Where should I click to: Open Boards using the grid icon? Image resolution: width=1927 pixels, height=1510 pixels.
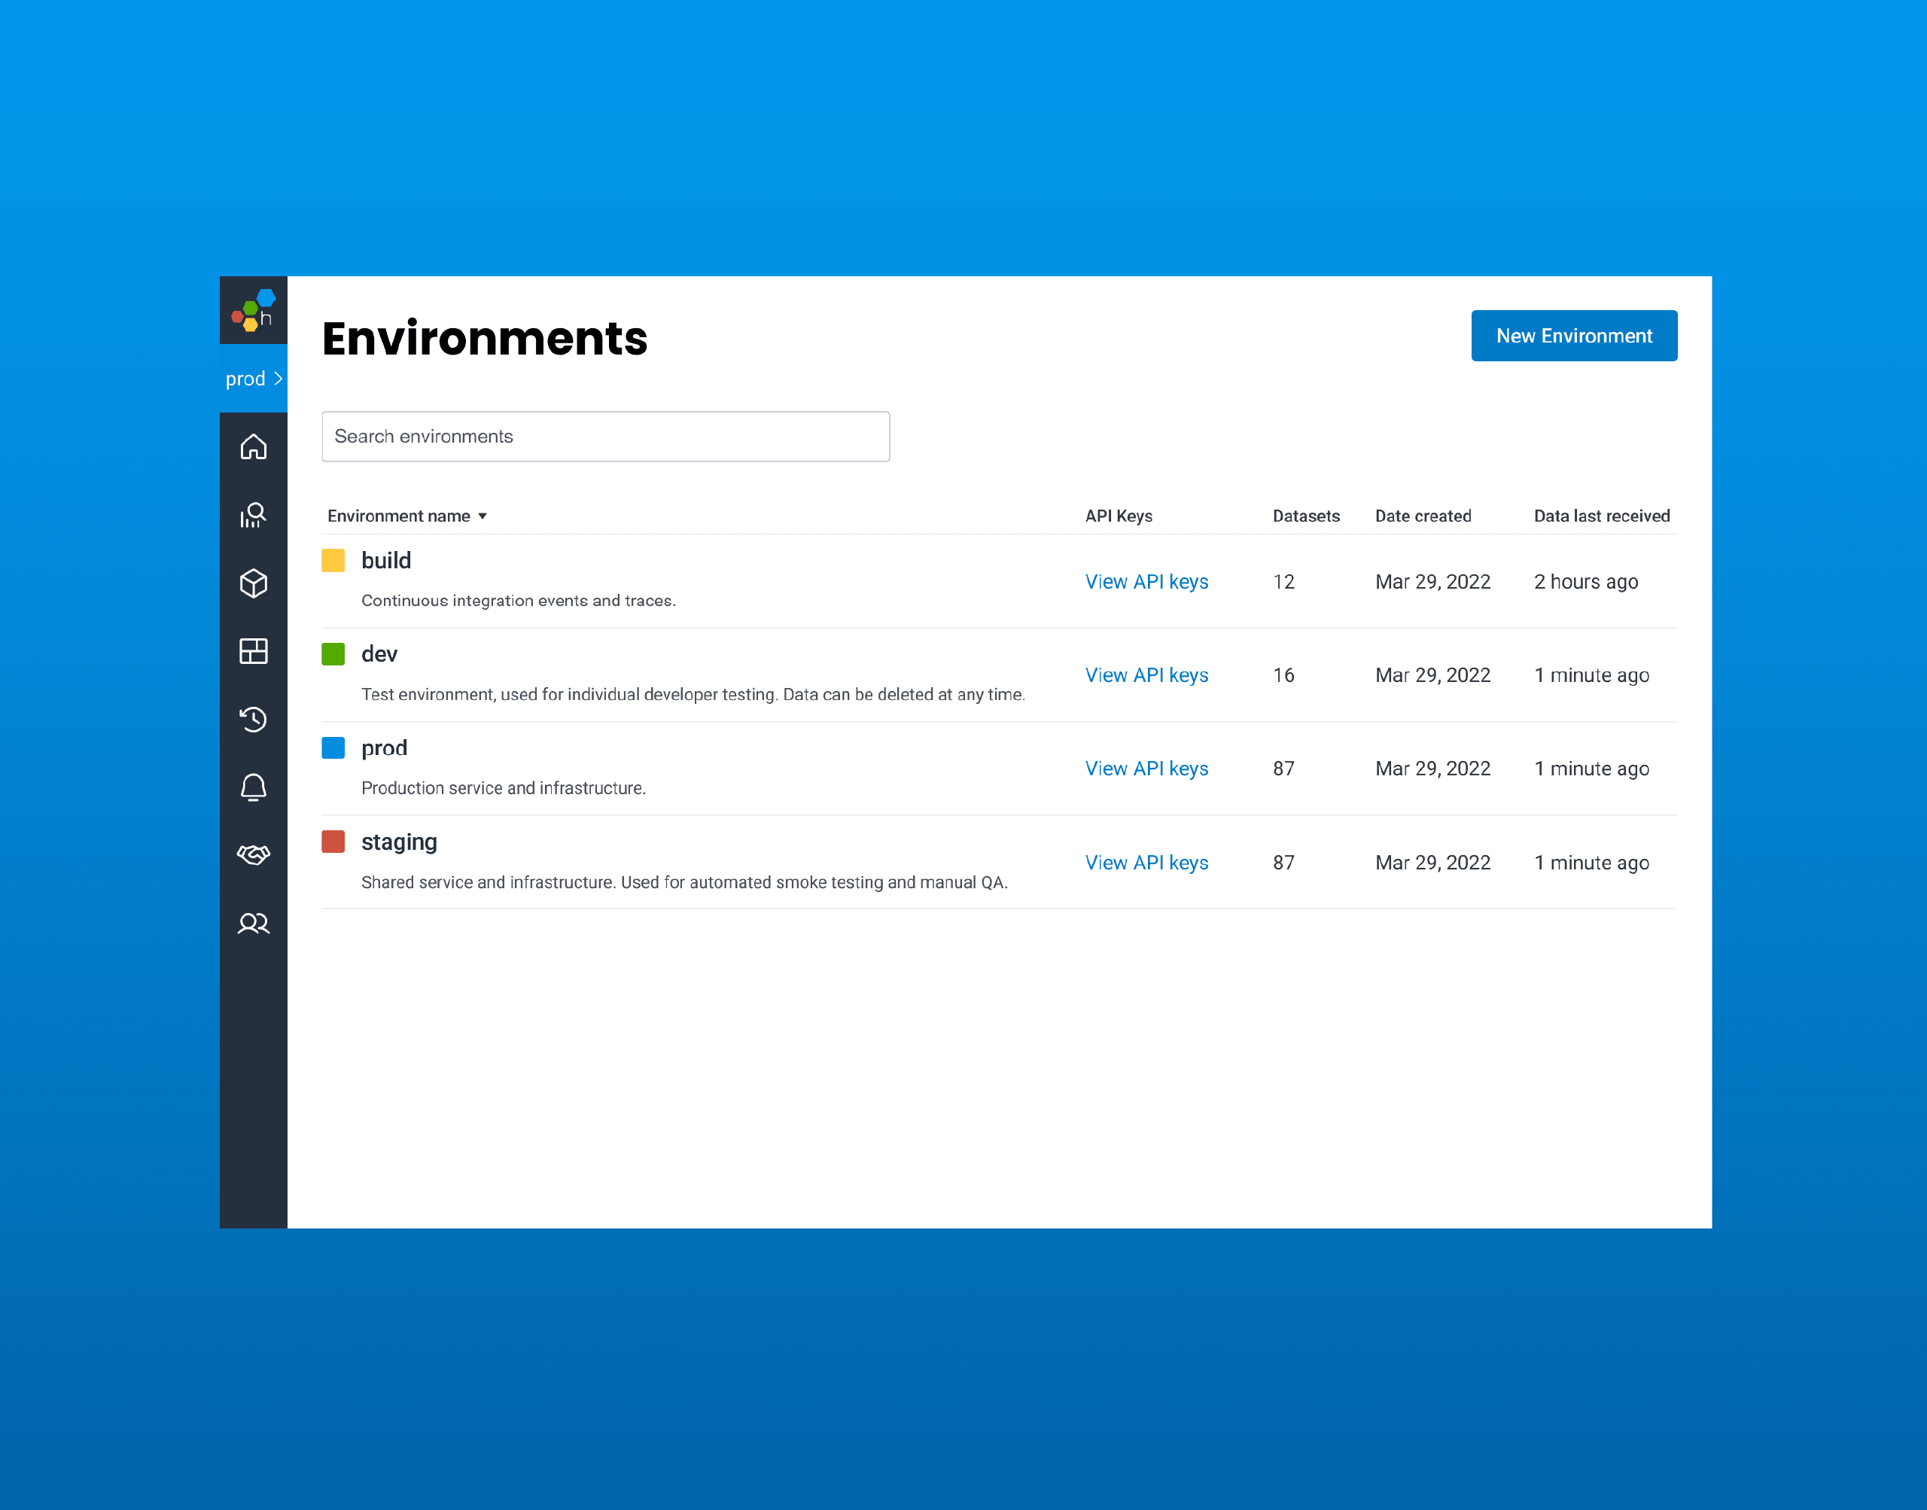click(x=254, y=652)
